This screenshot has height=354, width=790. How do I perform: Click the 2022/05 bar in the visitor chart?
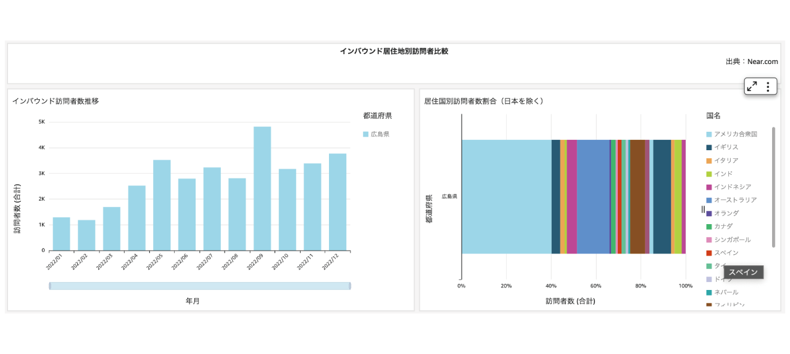[x=162, y=205]
